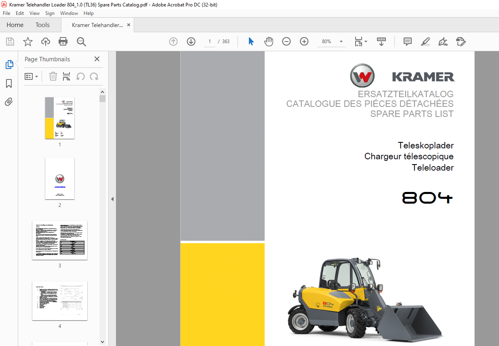Click the '804' model title text
Image resolution: width=499 pixels, height=346 pixels.
(x=427, y=198)
